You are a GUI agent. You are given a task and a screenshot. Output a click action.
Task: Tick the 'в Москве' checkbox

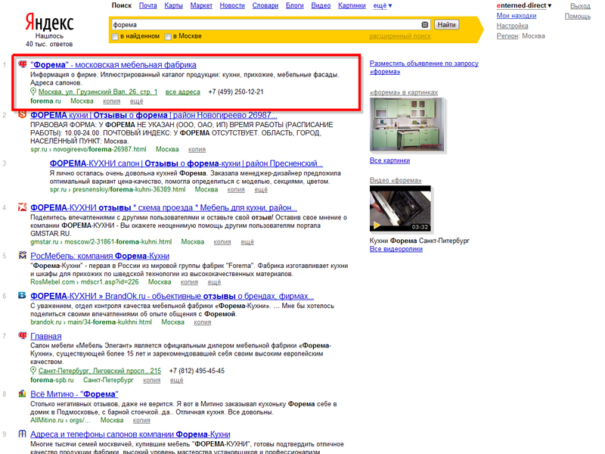[x=168, y=36]
